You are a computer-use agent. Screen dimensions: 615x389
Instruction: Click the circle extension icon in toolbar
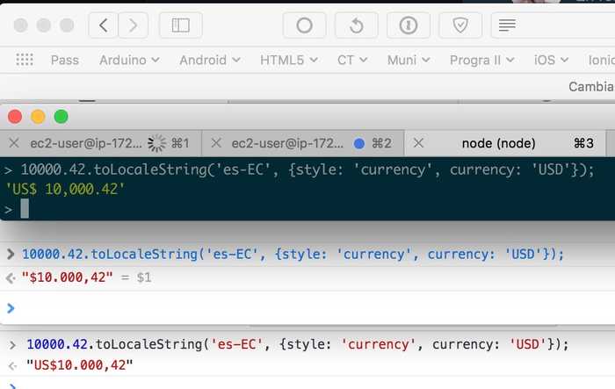click(x=304, y=25)
